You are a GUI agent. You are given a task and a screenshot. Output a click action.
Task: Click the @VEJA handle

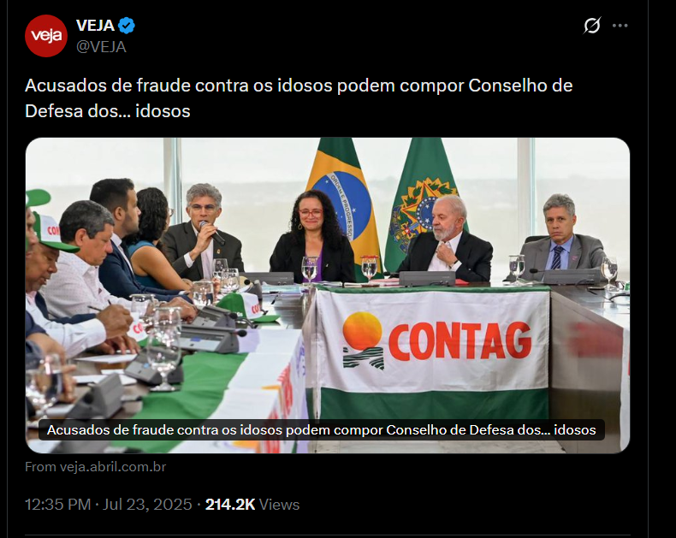[x=101, y=46]
